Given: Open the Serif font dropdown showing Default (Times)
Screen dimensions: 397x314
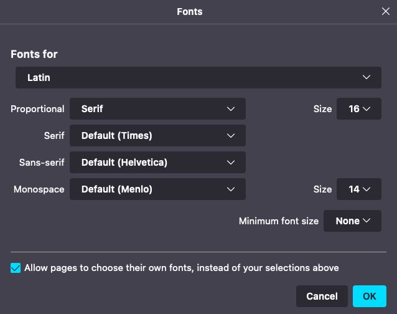Looking at the screenshot, I should click(157, 136).
